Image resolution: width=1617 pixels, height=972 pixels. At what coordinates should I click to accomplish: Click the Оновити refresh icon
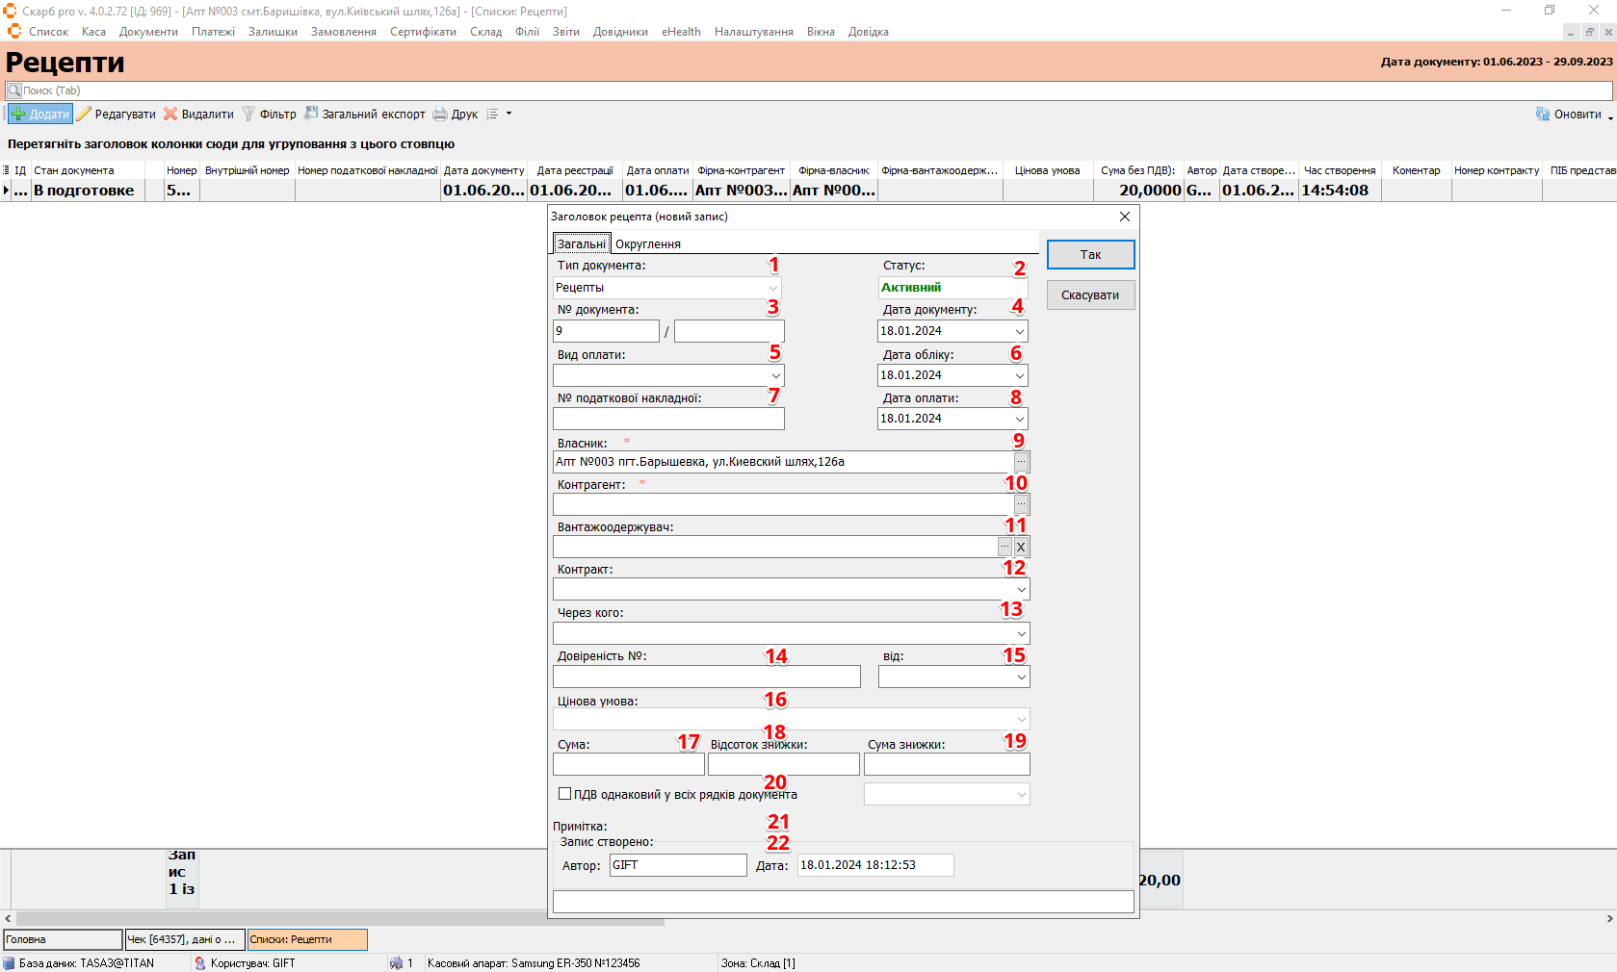click(x=1543, y=115)
